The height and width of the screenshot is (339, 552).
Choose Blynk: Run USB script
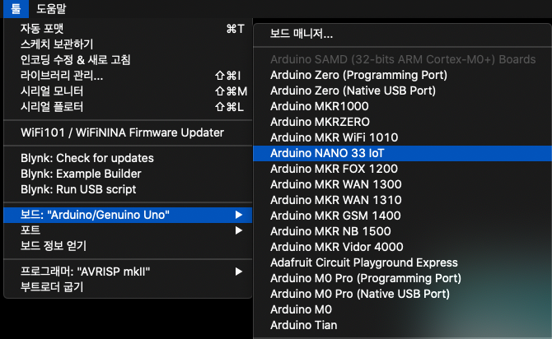tap(128, 189)
